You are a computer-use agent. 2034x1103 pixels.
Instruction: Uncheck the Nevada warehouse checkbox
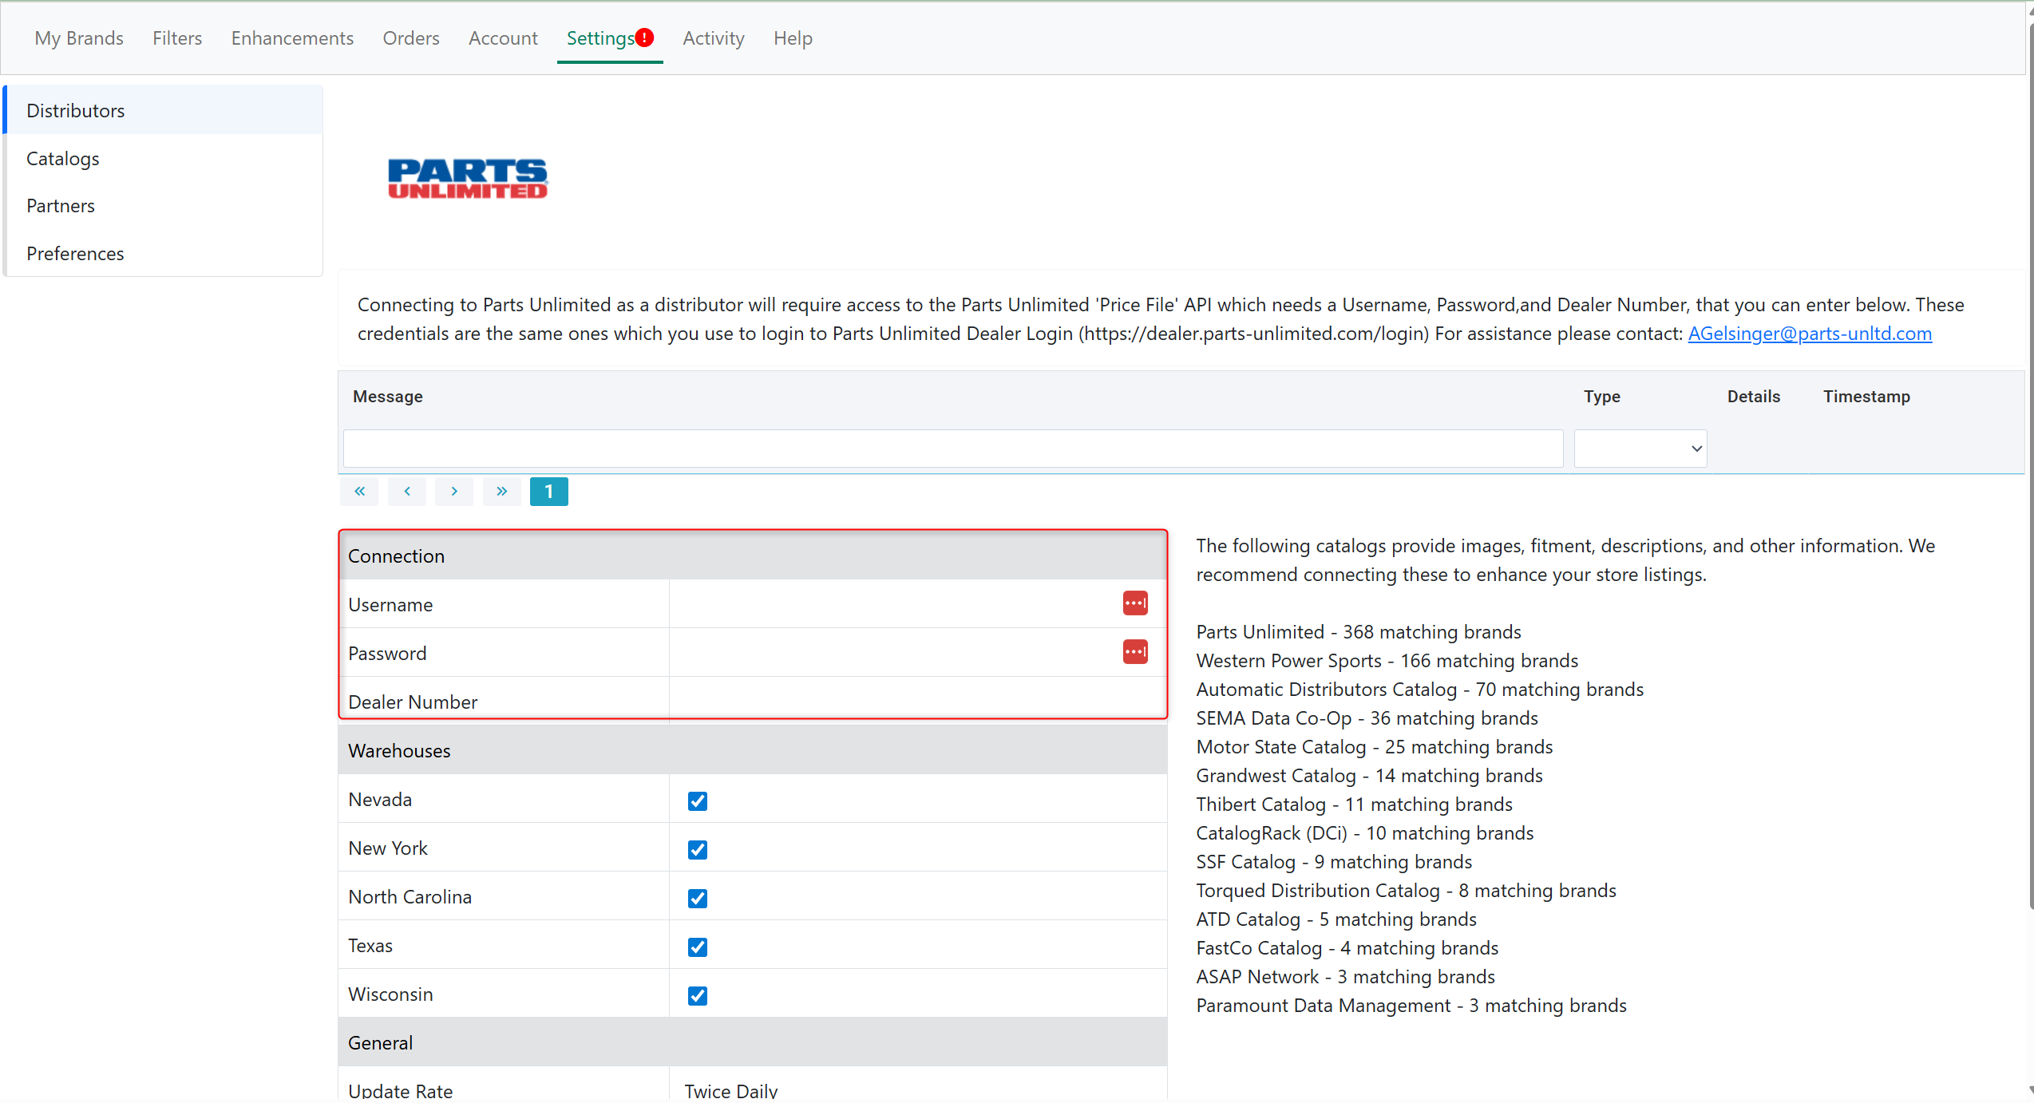698,801
